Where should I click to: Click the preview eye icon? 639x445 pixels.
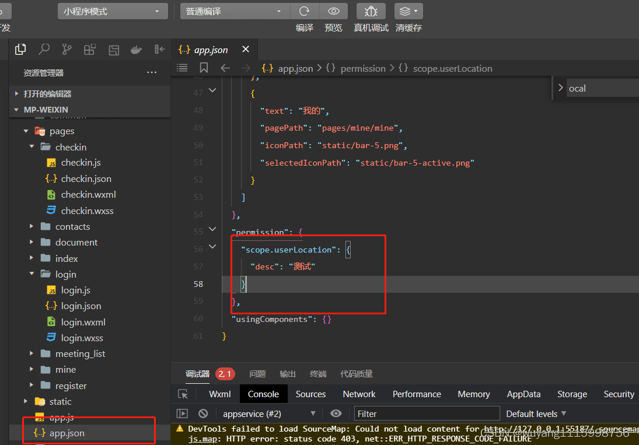(334, 11)
